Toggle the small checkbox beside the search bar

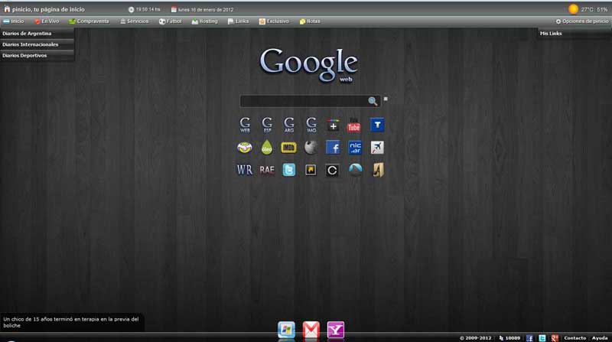(386, 99)
